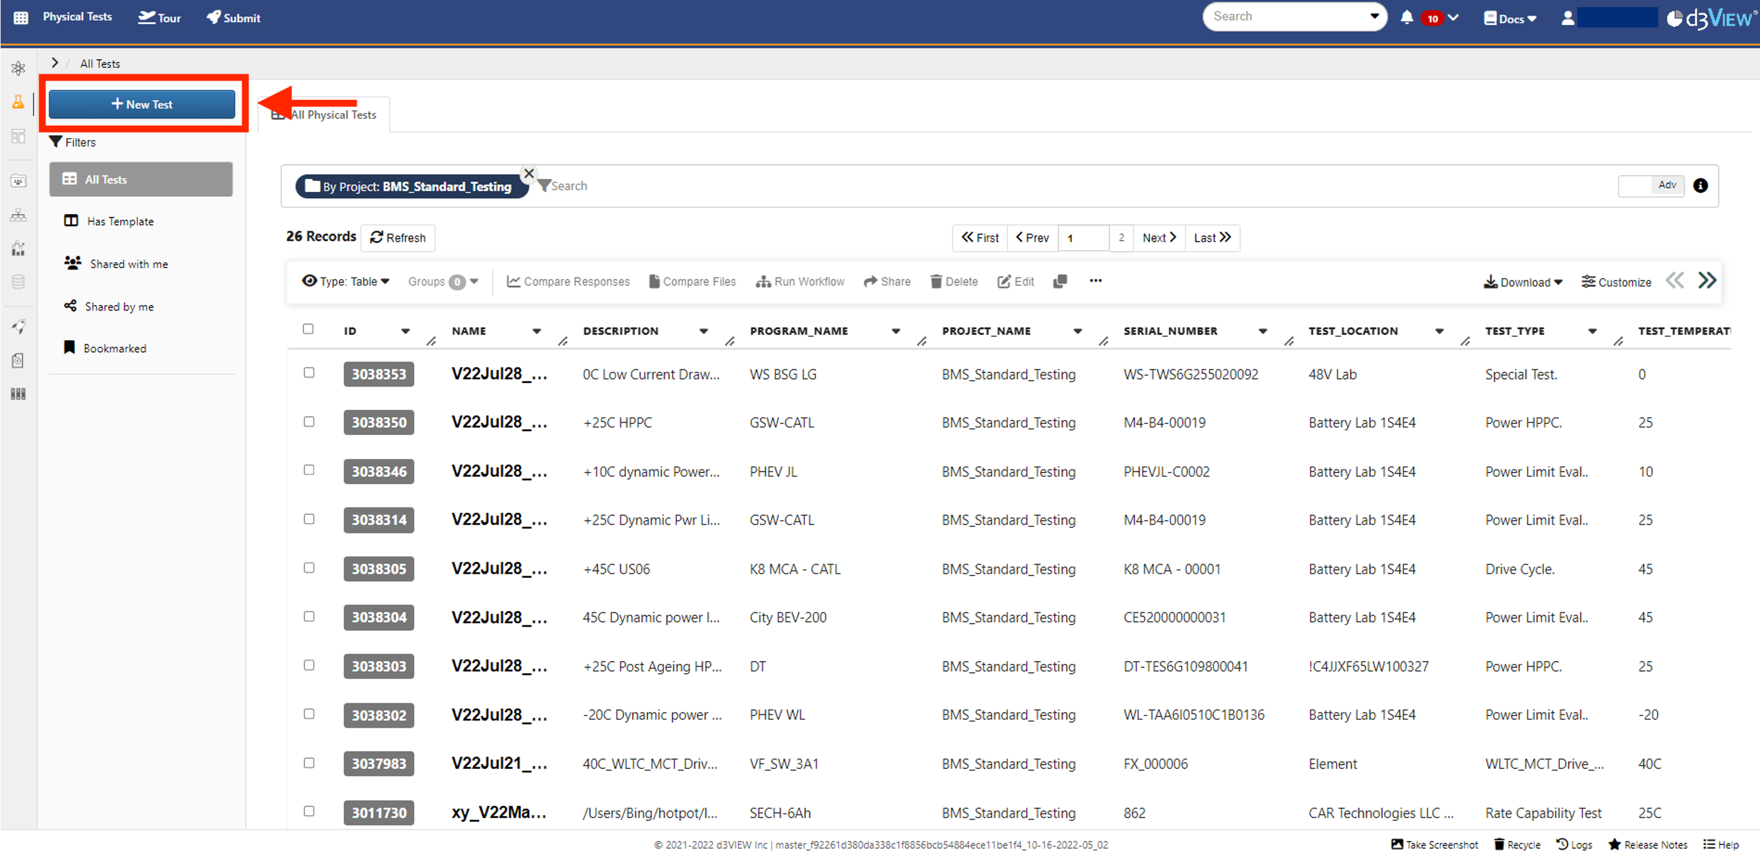Click the atom icon in left sidebar

18,67
